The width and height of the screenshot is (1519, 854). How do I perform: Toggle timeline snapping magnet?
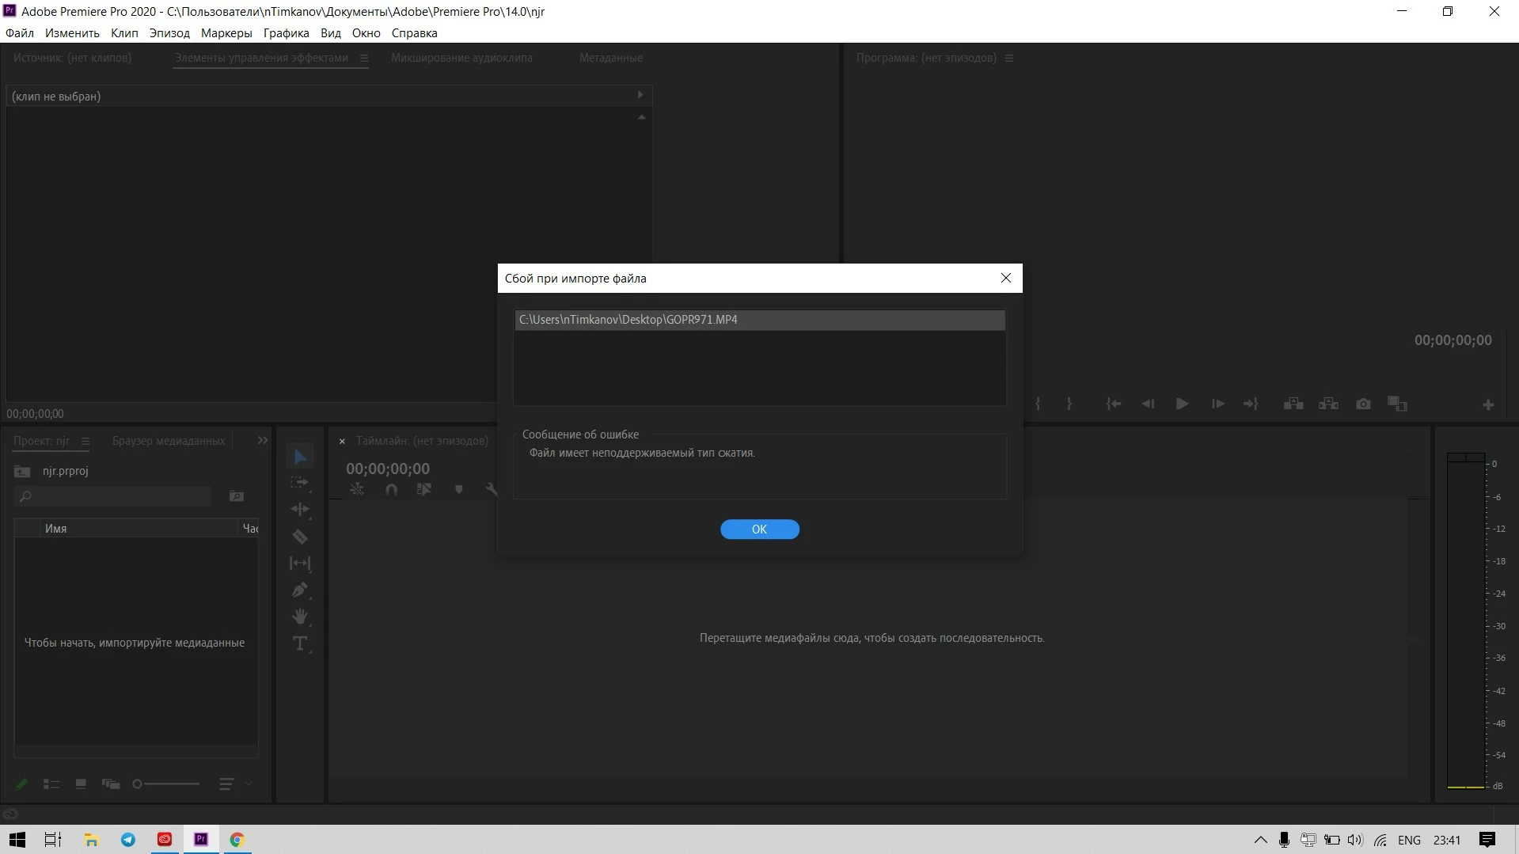tap(391, 490)
